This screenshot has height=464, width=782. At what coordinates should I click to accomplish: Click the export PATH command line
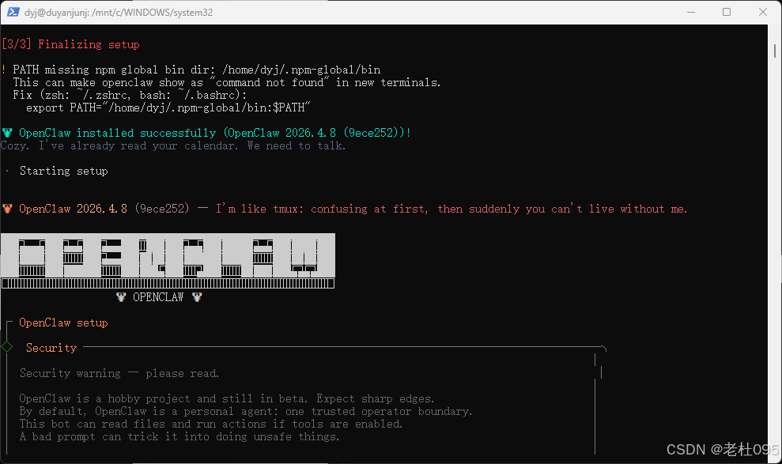168,108
